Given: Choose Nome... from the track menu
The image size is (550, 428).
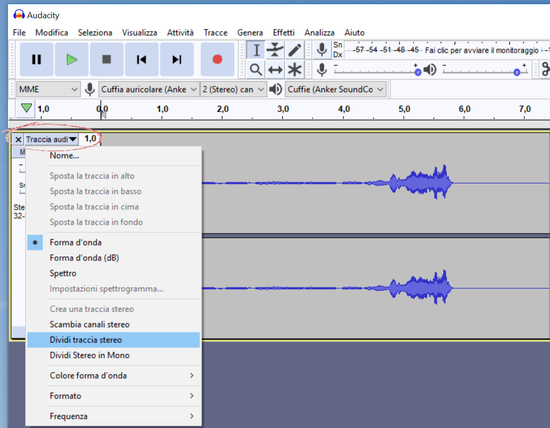Looking at the screenshot, I should (113, 156).
